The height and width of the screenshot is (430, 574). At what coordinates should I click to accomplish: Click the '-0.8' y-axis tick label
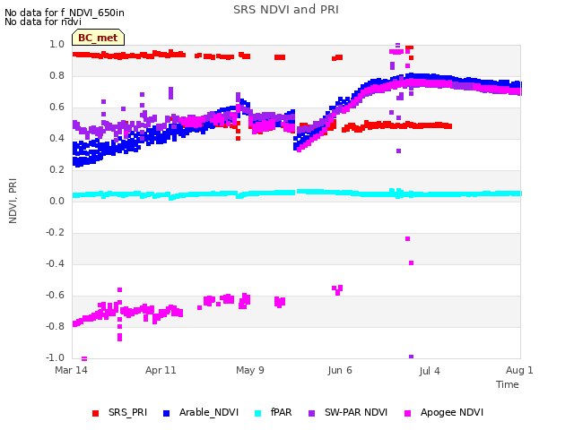tap(55, 326)
